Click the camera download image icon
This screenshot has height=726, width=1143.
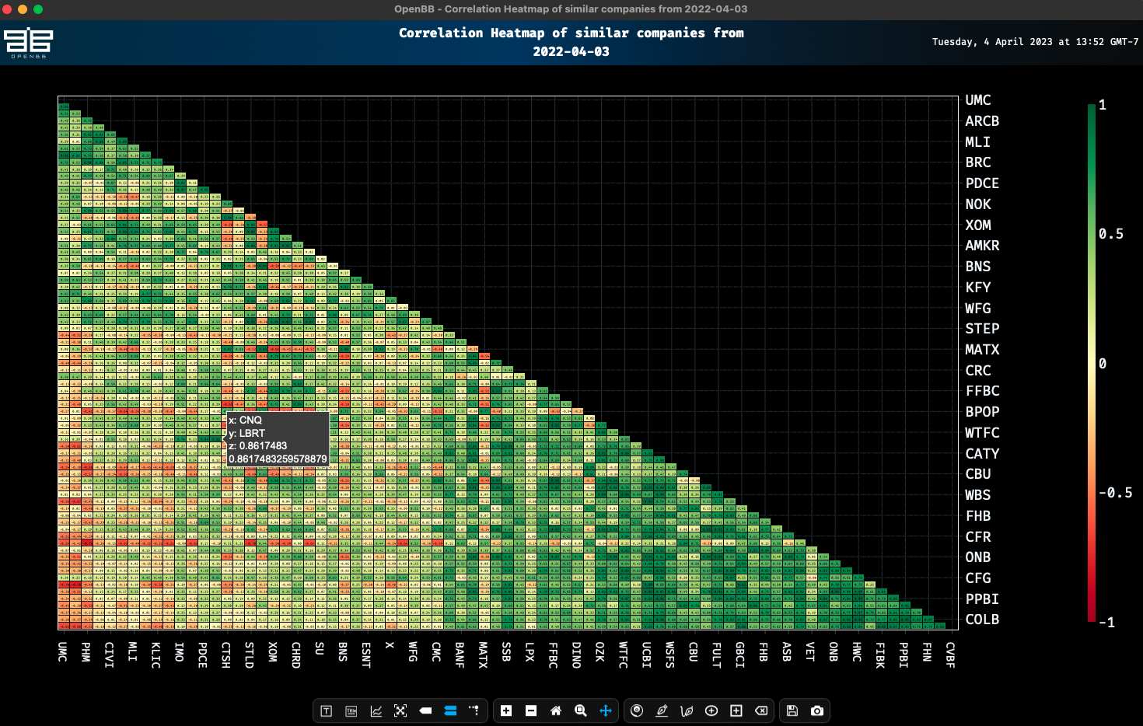pyautogui.click(x=817, y=710)
